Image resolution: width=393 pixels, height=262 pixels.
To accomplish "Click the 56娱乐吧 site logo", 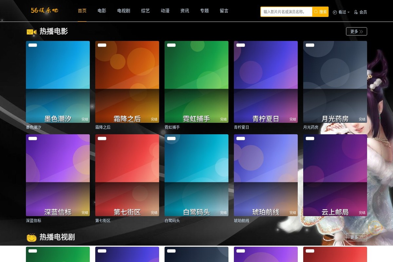I will [x=45, y=10].
